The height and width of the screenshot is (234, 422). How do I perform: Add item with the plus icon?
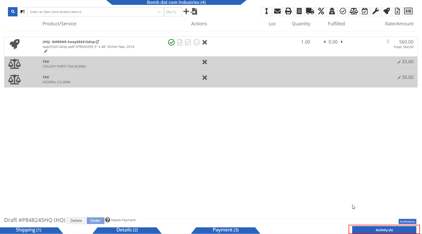tap(186, 12)
